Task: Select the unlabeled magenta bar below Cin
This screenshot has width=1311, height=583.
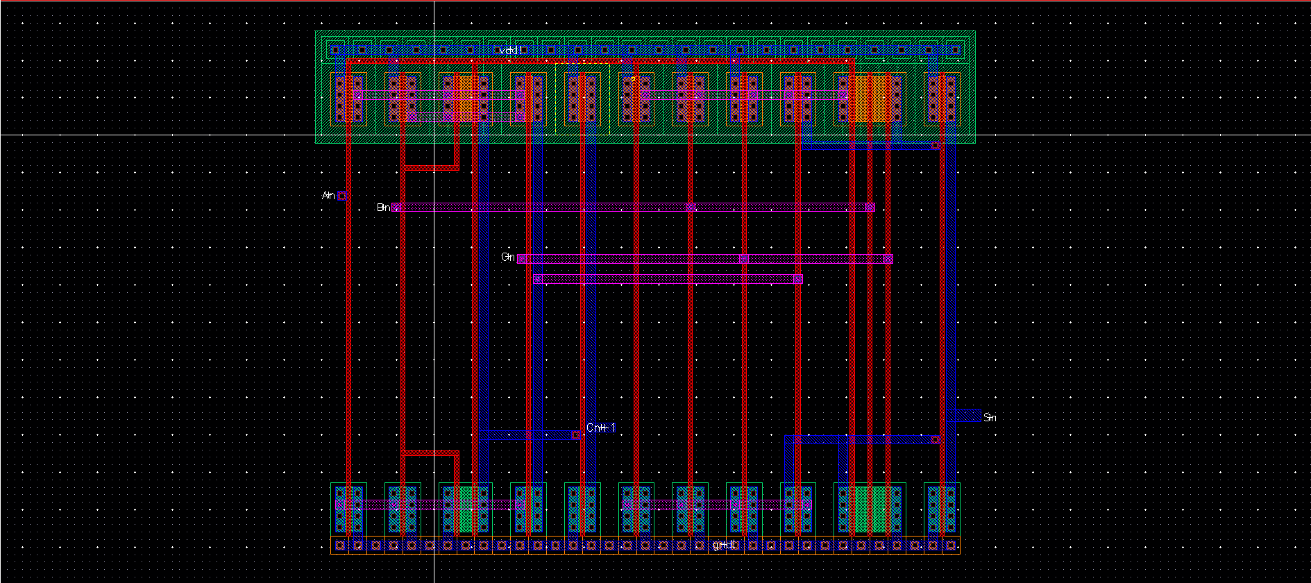Action: (668, 279)
